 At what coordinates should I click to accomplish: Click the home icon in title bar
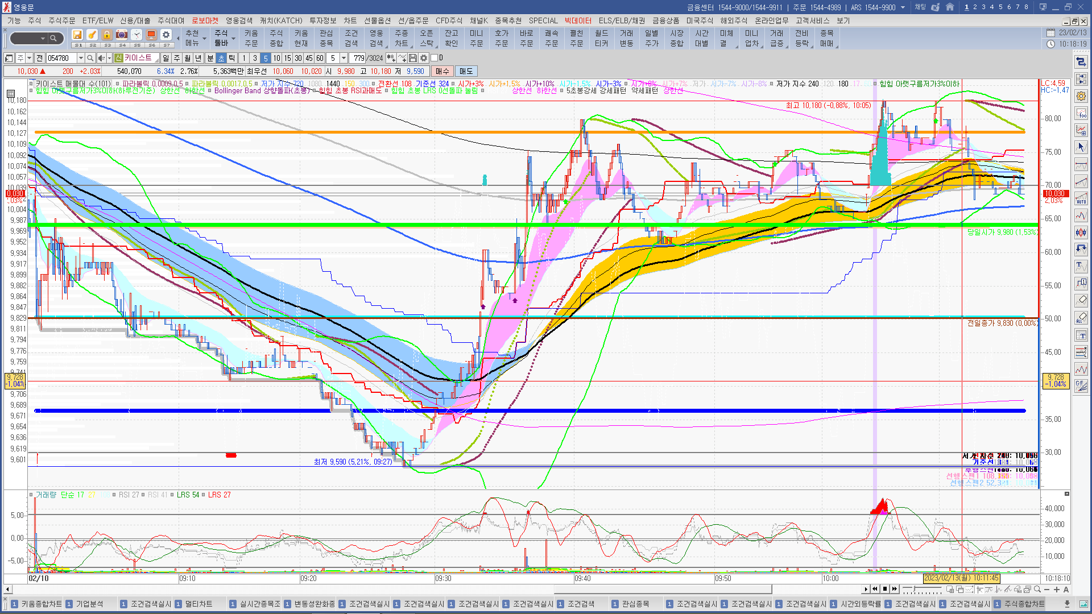coord(950,7)
